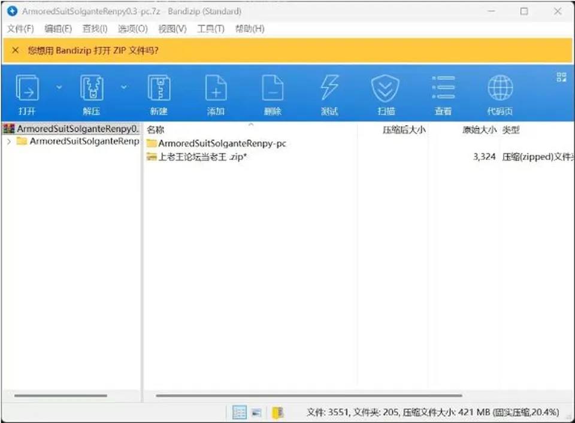The height and width of the screenshot is (423, 575).
Task: Click the yellow archive icon in status bar
Action: point(277,413)
